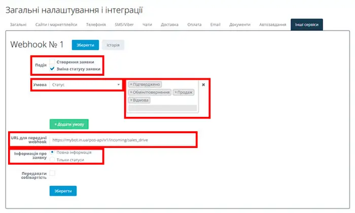
Task: Click the webhook URL input field
Action: tap(122, 139)
